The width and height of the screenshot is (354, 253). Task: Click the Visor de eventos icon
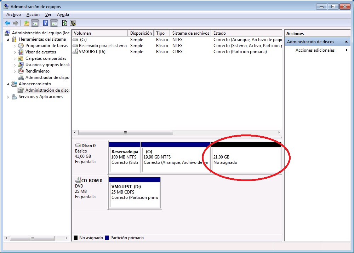(21, 52)
